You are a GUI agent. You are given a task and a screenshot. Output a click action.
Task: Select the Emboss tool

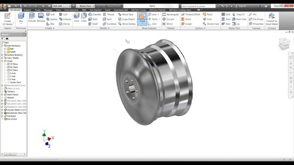(65, 19)
